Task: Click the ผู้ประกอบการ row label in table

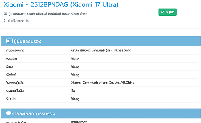Action: tap(15, 51)
